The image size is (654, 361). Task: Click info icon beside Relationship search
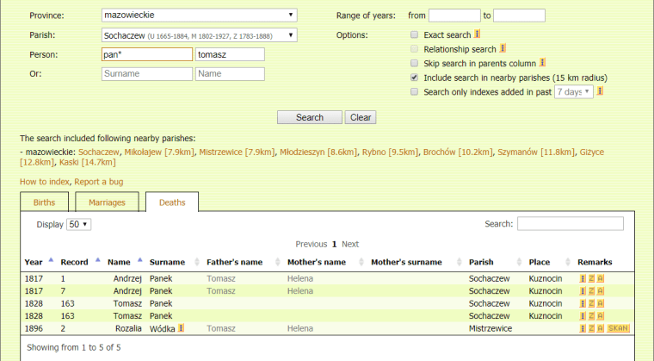click(x=503, y=49)
